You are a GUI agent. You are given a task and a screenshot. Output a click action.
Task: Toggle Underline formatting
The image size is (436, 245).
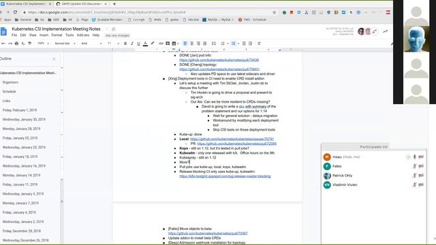[138, 44]
